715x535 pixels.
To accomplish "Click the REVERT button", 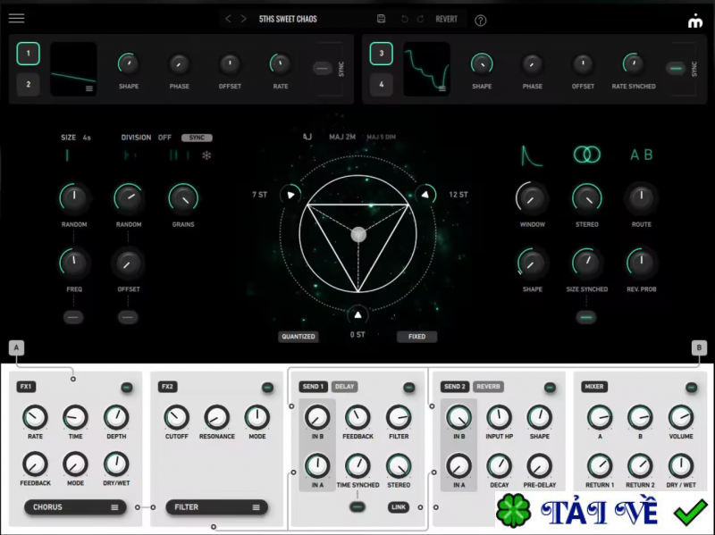I will coord(446,19).
